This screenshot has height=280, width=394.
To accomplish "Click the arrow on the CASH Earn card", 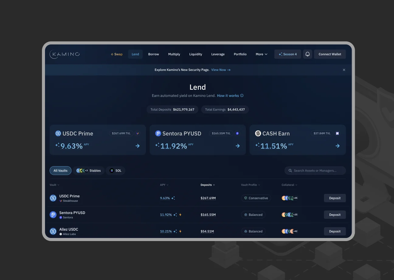I will click(x=337, y=146).
